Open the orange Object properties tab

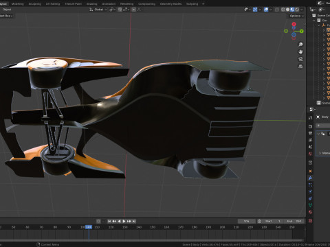(x=310, y=171)
